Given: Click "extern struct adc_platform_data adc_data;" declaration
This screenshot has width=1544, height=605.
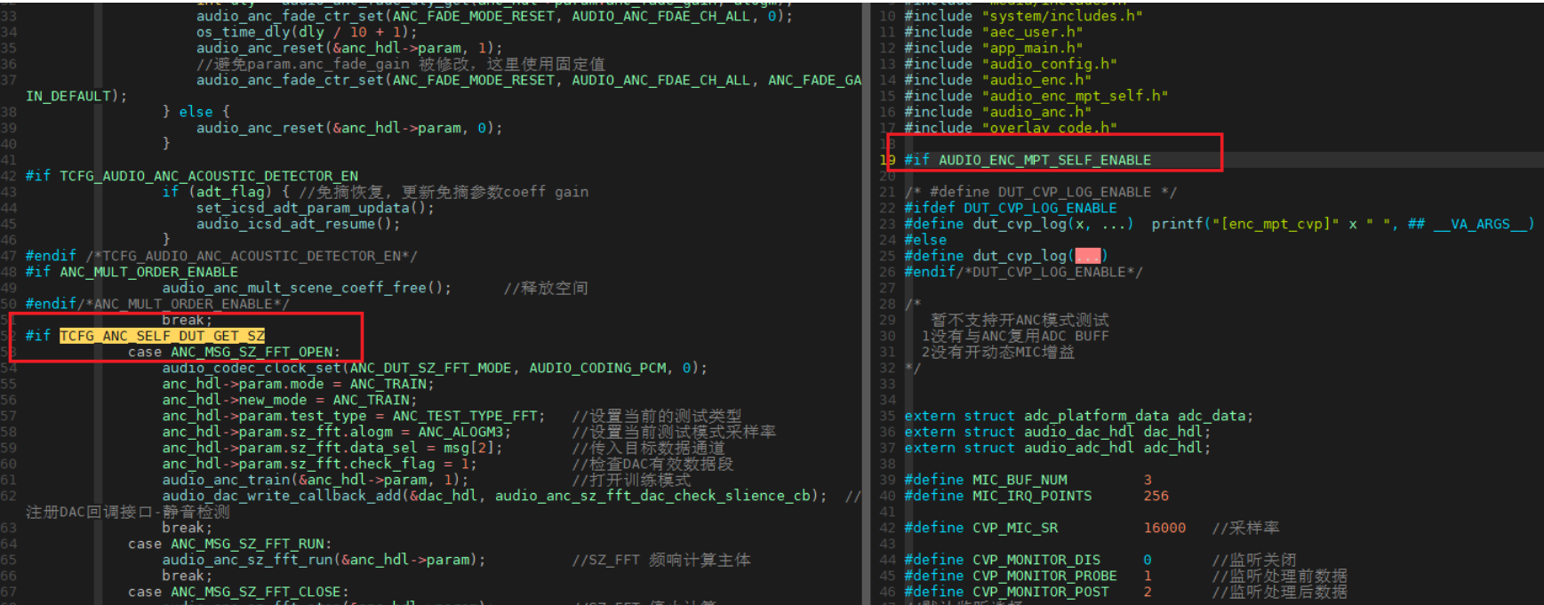Looking at the screenshot, I should point(1079,416).
